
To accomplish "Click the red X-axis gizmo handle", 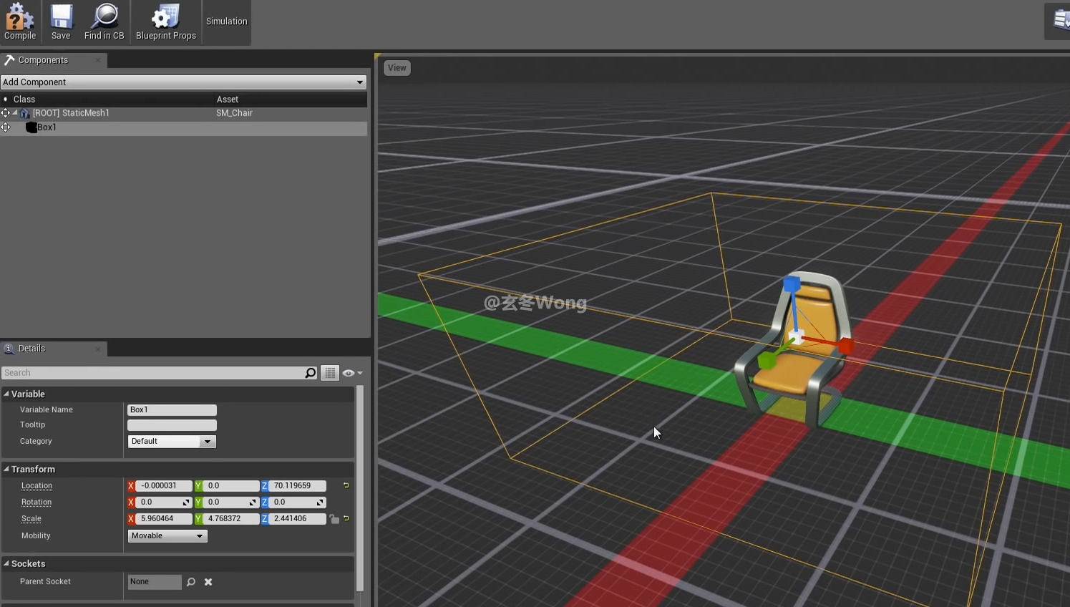I will 847,346.
